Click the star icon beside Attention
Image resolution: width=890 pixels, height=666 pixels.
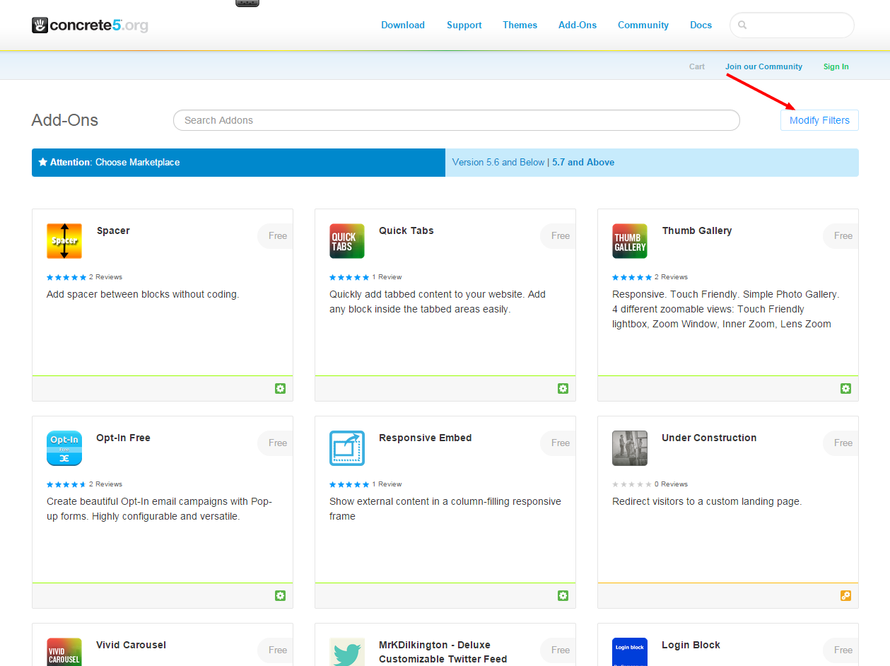43,162
